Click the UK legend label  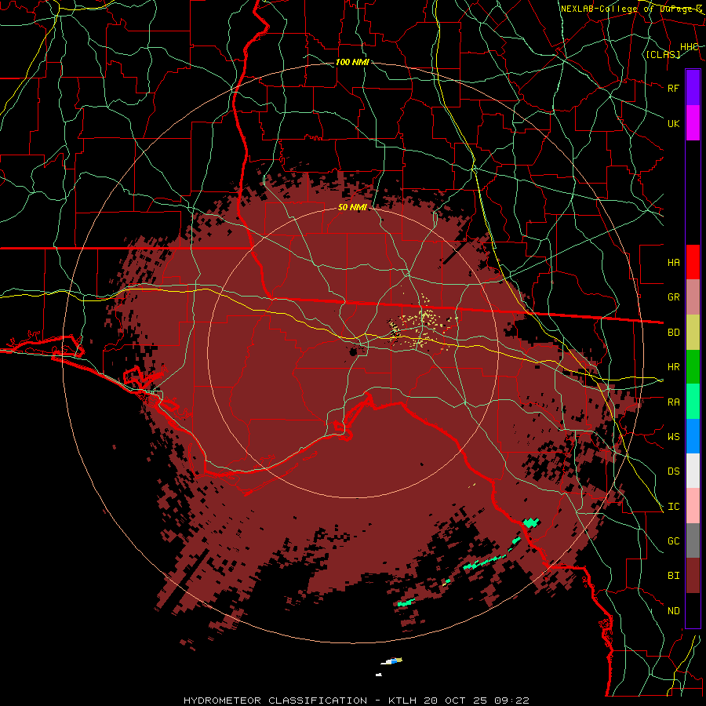pos(673,123)
